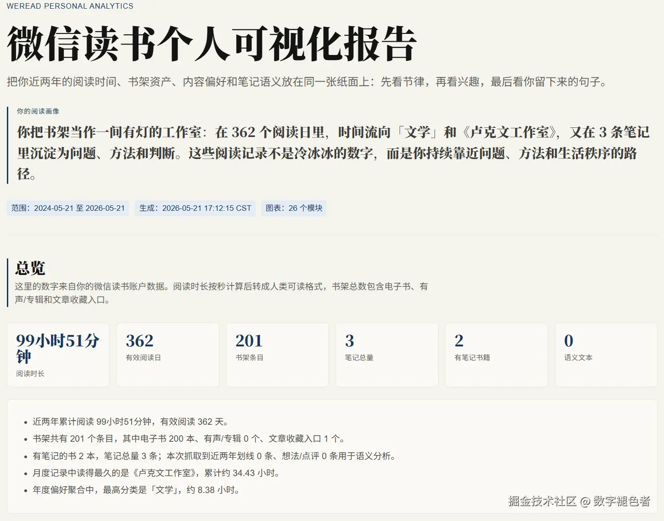Viewport: 664px width, 521px height.
Task: Click the 图表：26 个模块 badge
Action: 294,208
